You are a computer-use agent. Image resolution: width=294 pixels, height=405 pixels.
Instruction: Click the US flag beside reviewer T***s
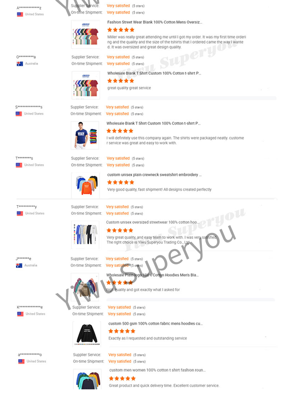(x=19, y=165)
